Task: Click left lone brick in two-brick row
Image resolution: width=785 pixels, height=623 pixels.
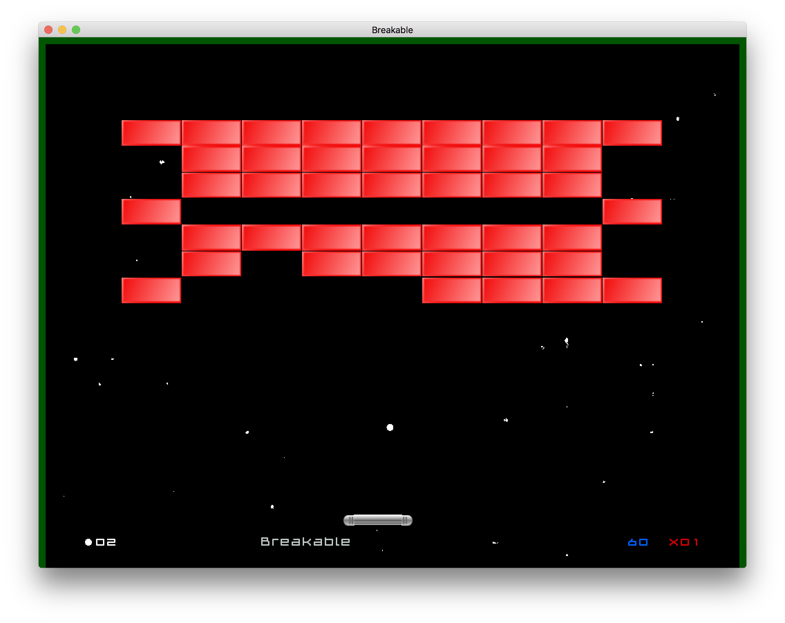Action: coord(151,211)
